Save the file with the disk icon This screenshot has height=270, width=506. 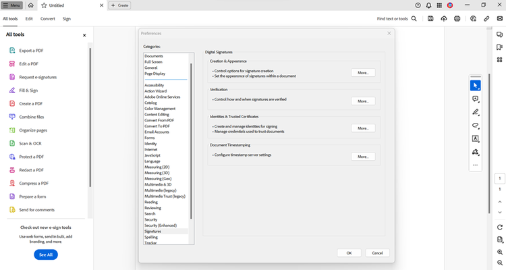point(430,19)
